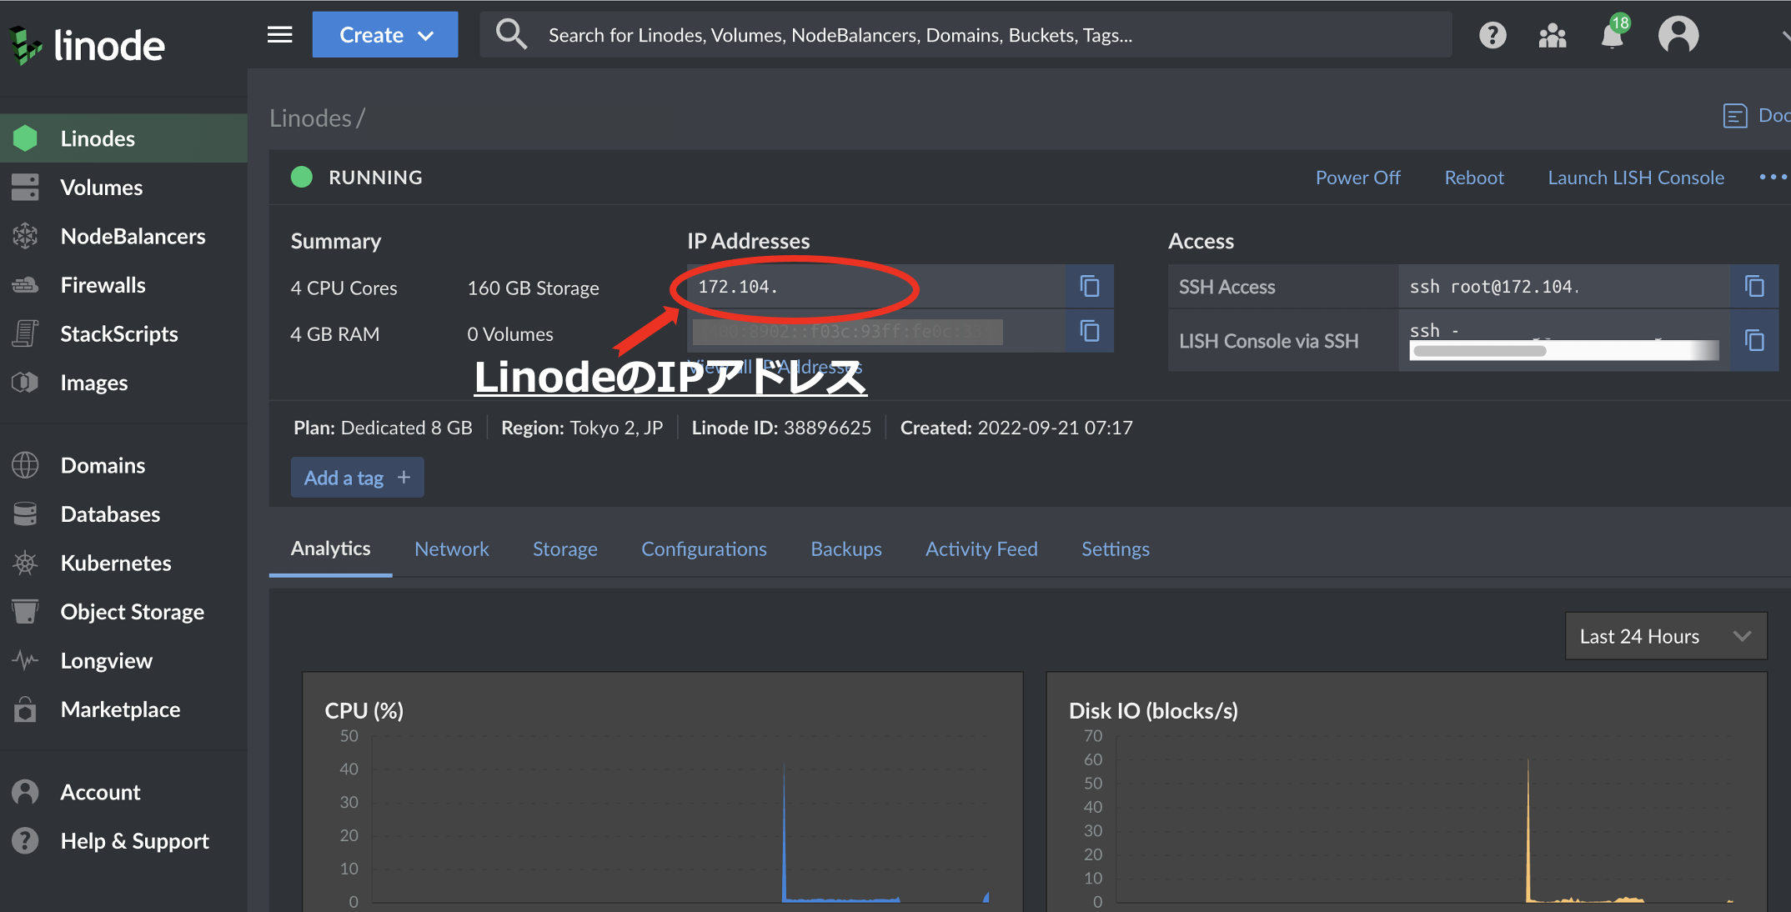Screen dimensions: 1791x912
Task: Switch to the Backups tab
Action: pos(845,549)
